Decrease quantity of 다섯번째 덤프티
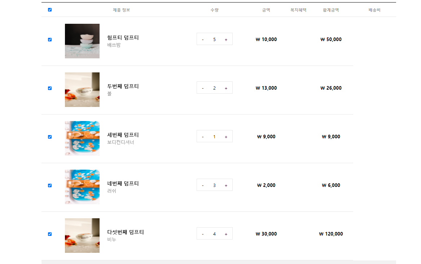Viewport: 421px width, 264px height. pos(203,234)
